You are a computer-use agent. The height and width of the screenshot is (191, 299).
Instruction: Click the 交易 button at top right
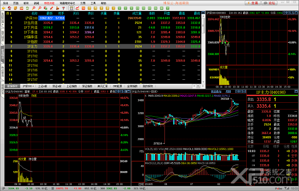coord(253,3)
